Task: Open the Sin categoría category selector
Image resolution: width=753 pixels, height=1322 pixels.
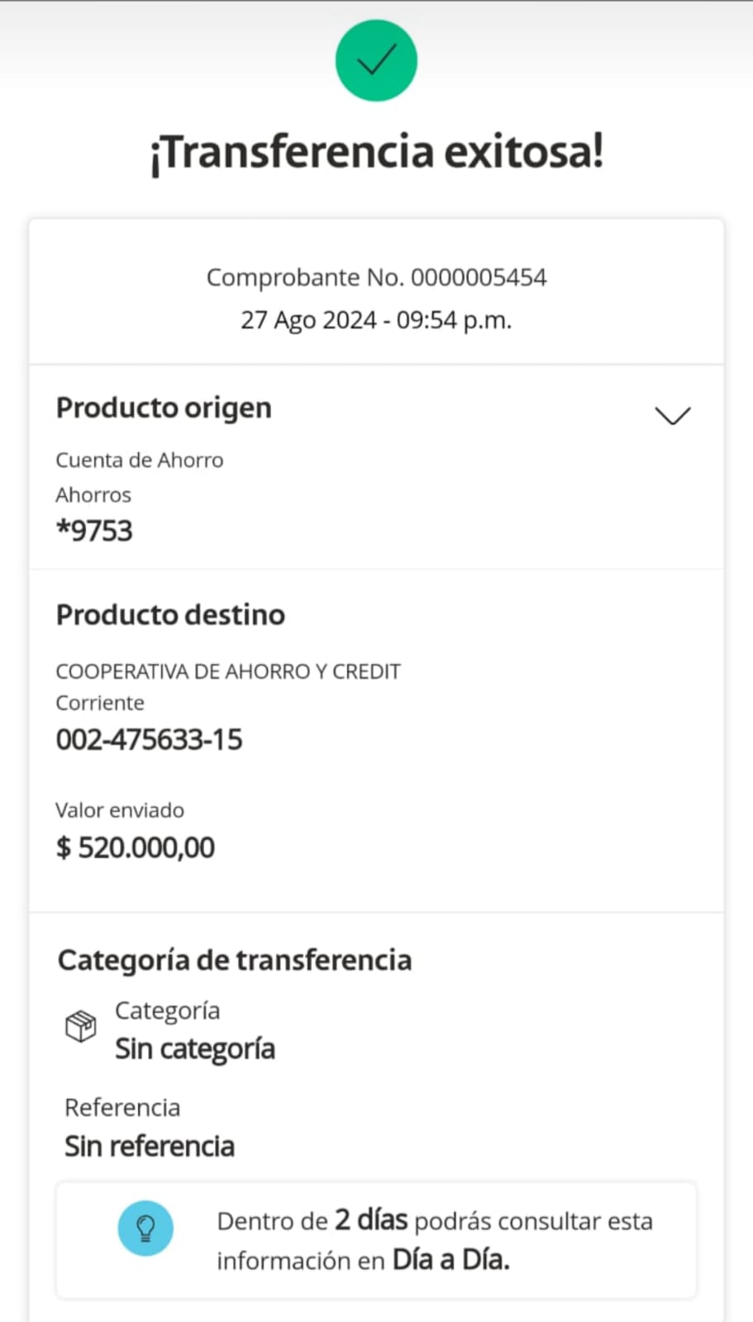Action: click(x=195, y=1048)
